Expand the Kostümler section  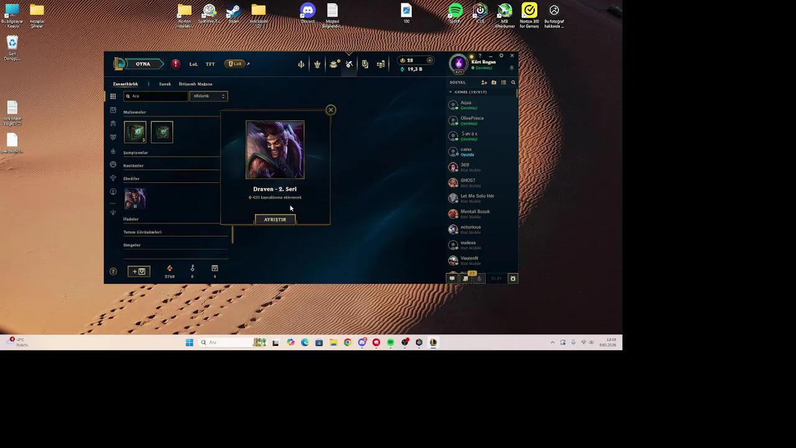tap(133, 166)
